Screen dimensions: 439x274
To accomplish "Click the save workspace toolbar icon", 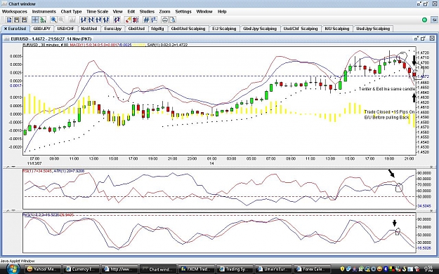I will [25, 20].
